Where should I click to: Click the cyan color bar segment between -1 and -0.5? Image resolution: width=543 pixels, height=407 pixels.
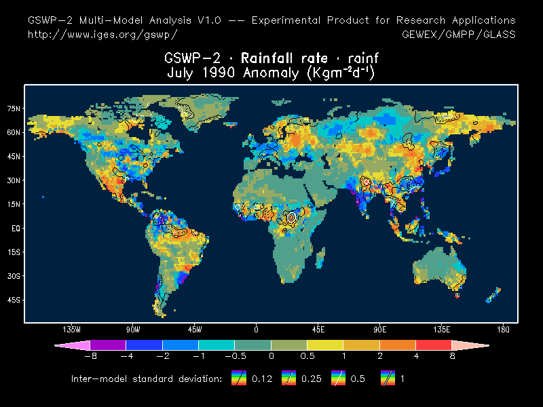point(217,345)
